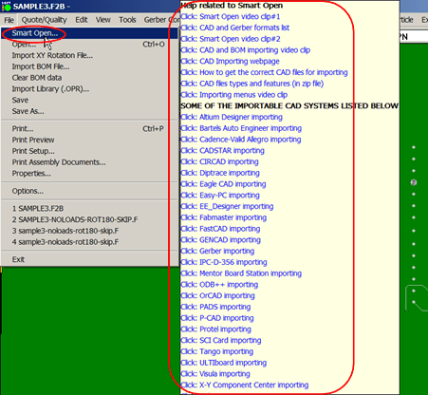This screenshot has height=395, width=428.
Task: Choose Save As... in File menu
Action: point(90,111)
